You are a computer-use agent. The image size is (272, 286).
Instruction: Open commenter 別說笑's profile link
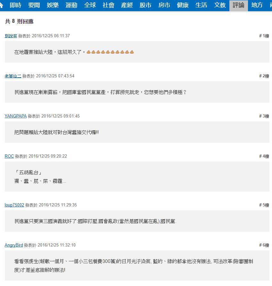pos(11,36)
